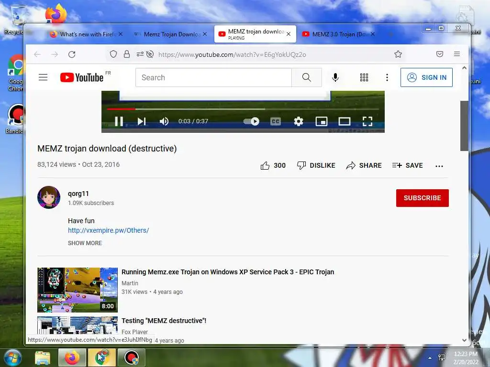Screen dimensions: 490x367
Task: Open 'Testing MEMZ destructive' video title
Action: click(x=164, y=321)
